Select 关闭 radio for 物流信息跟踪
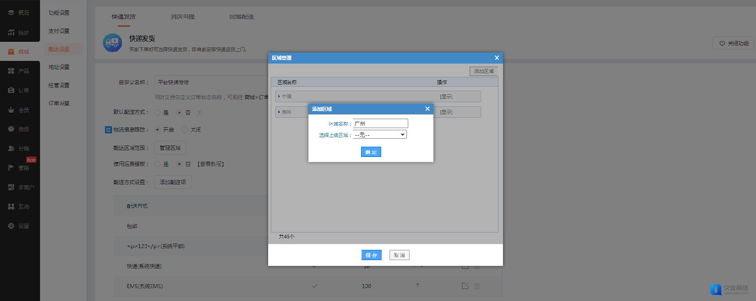Viewport: 756px width, 301px height. click(185, 130)
